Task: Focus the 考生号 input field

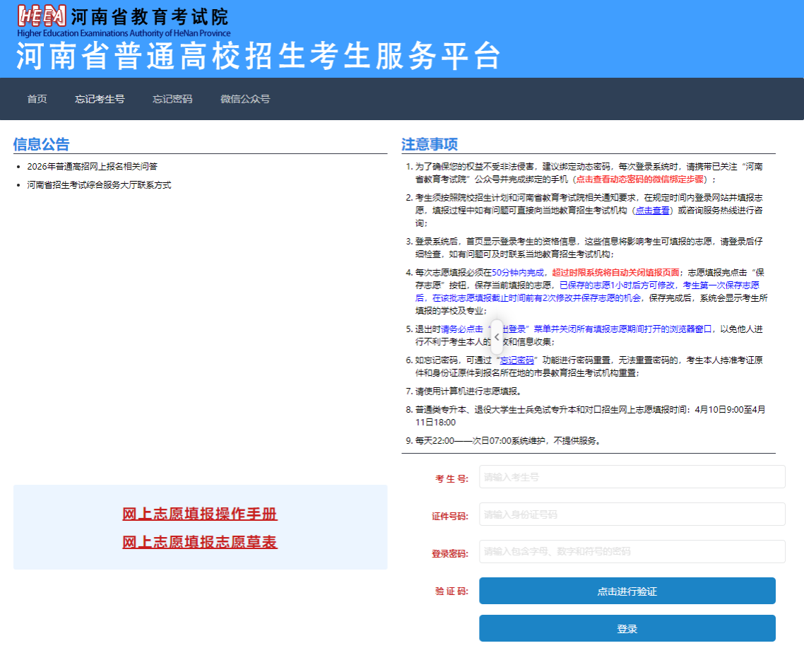Action: pos(632,477)
